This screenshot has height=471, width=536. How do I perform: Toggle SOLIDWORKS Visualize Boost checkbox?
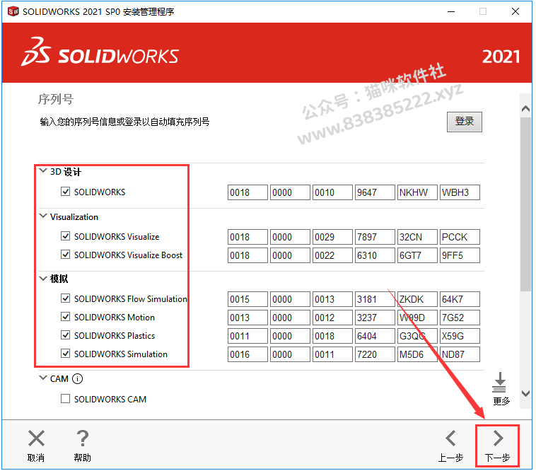(66, 255)
